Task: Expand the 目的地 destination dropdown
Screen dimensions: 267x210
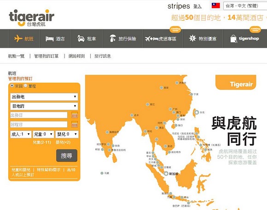Action: [x=44, y=106]
